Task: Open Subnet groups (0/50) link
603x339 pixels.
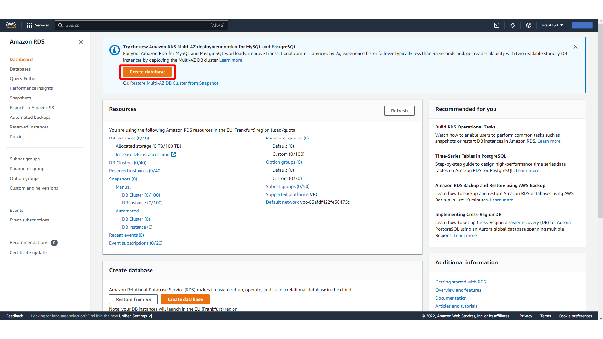Action: tap(288, 187)
